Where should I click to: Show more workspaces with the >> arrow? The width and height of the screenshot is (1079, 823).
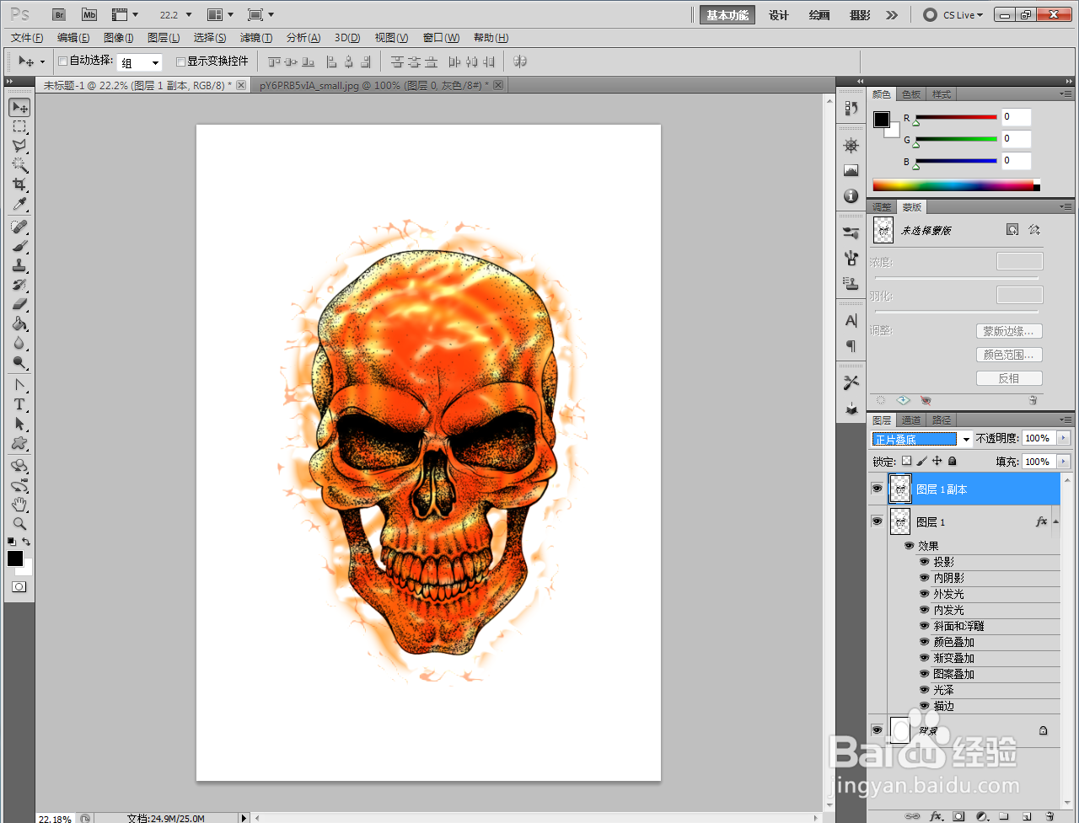(892, 14)
